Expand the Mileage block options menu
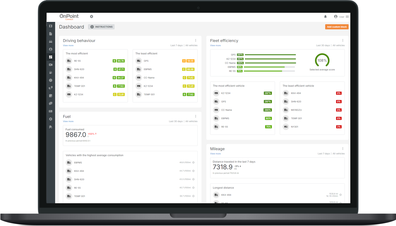Viewport: 396px width, 226px height. click(x=343, y=149)
